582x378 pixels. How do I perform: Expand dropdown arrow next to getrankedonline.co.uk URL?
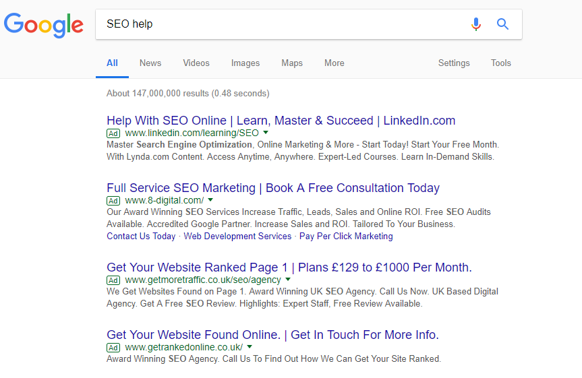coord(250,347)
